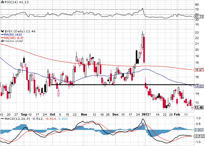Click the 23 price axis label
The width and height of the screenshot is (205, 146).
coord(197,33)
